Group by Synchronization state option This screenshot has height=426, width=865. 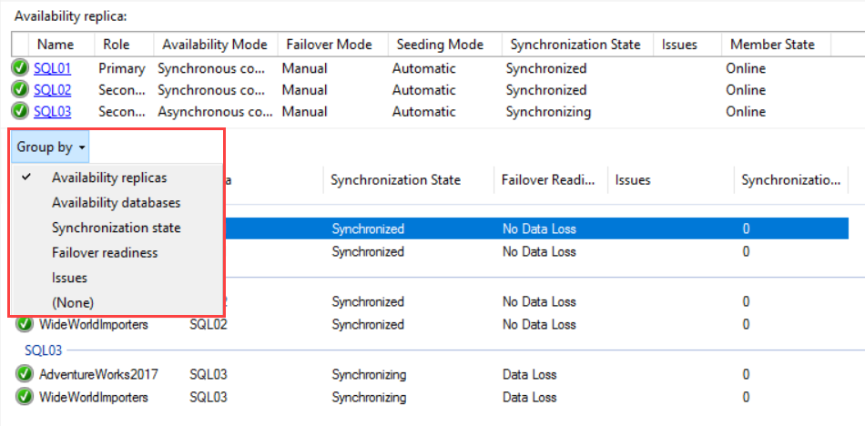[117, 228]
